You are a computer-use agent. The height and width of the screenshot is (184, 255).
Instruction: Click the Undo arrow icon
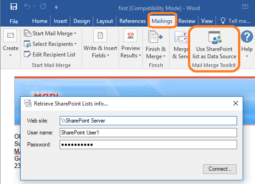(27, 6)
